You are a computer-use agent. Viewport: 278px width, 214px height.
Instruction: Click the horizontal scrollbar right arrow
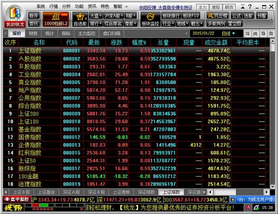click(267, 192)
